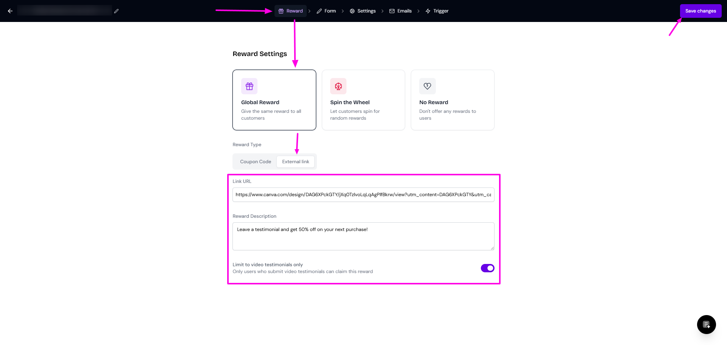The image size is (727, 345).
Task: Click into the Link URL field
Action: point(363,195)
